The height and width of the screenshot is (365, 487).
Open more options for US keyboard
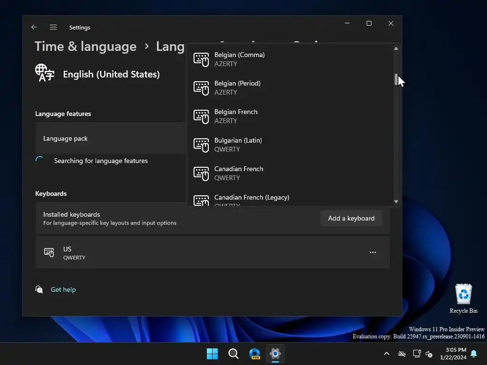click(x=373, y=252)
